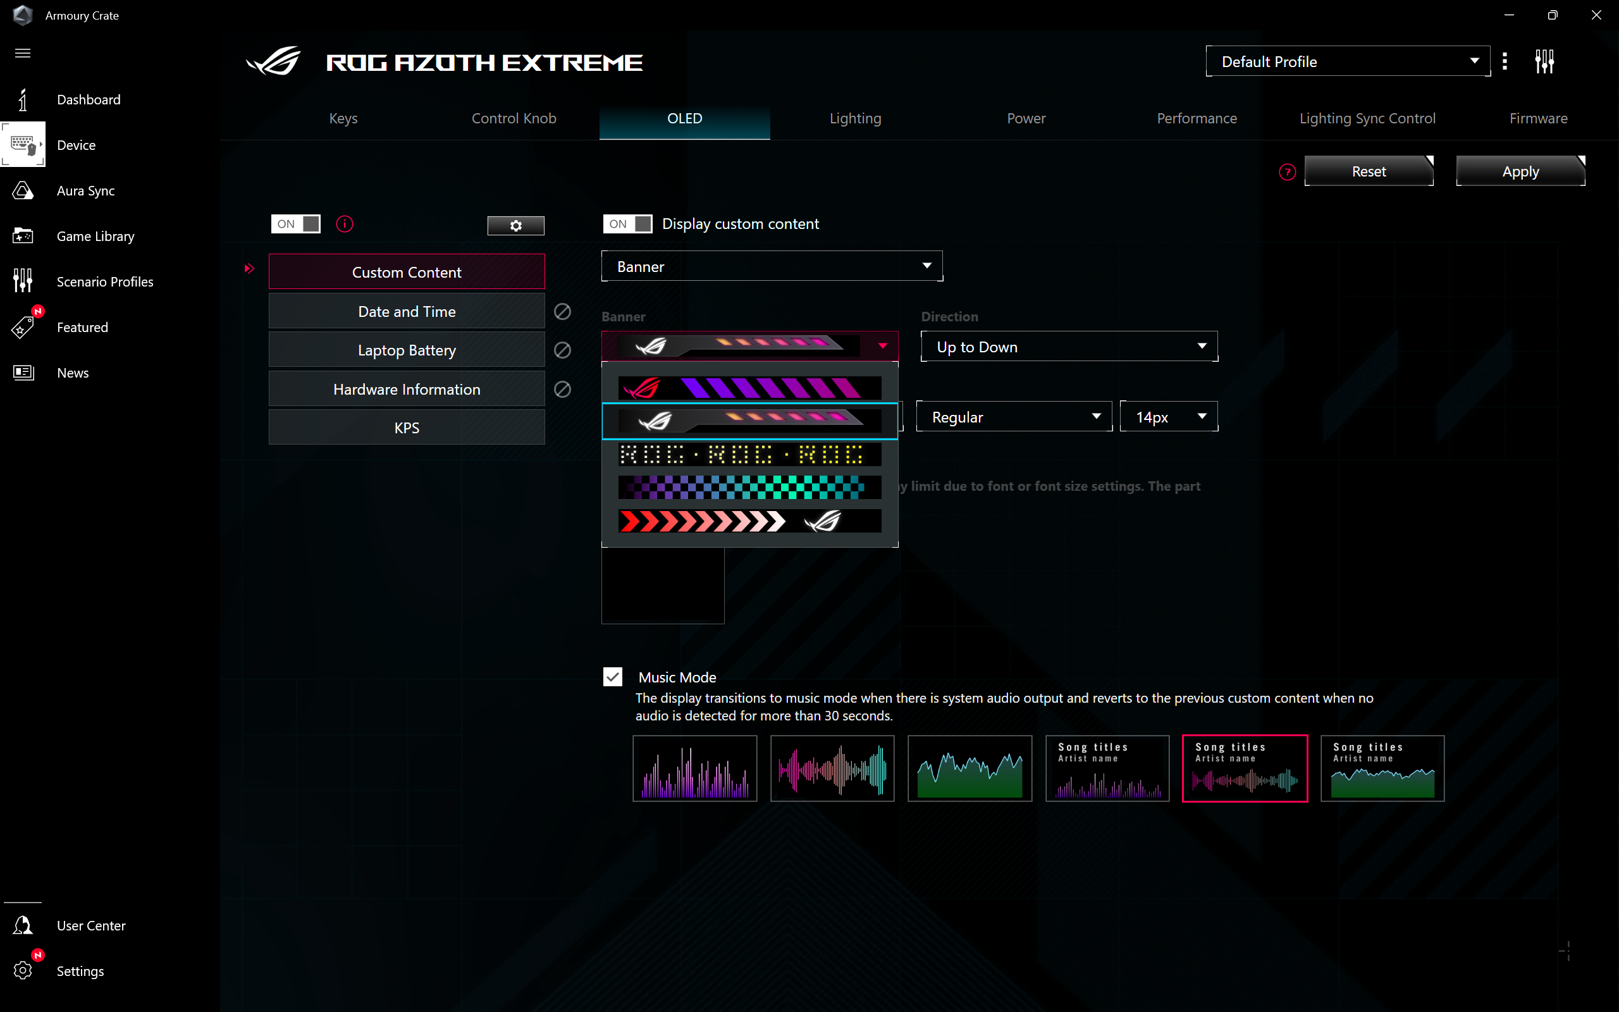Click the help question mark icon
Image resolution: width=1619 pixels, height=1012 pixels.
tap(1286, 172)
